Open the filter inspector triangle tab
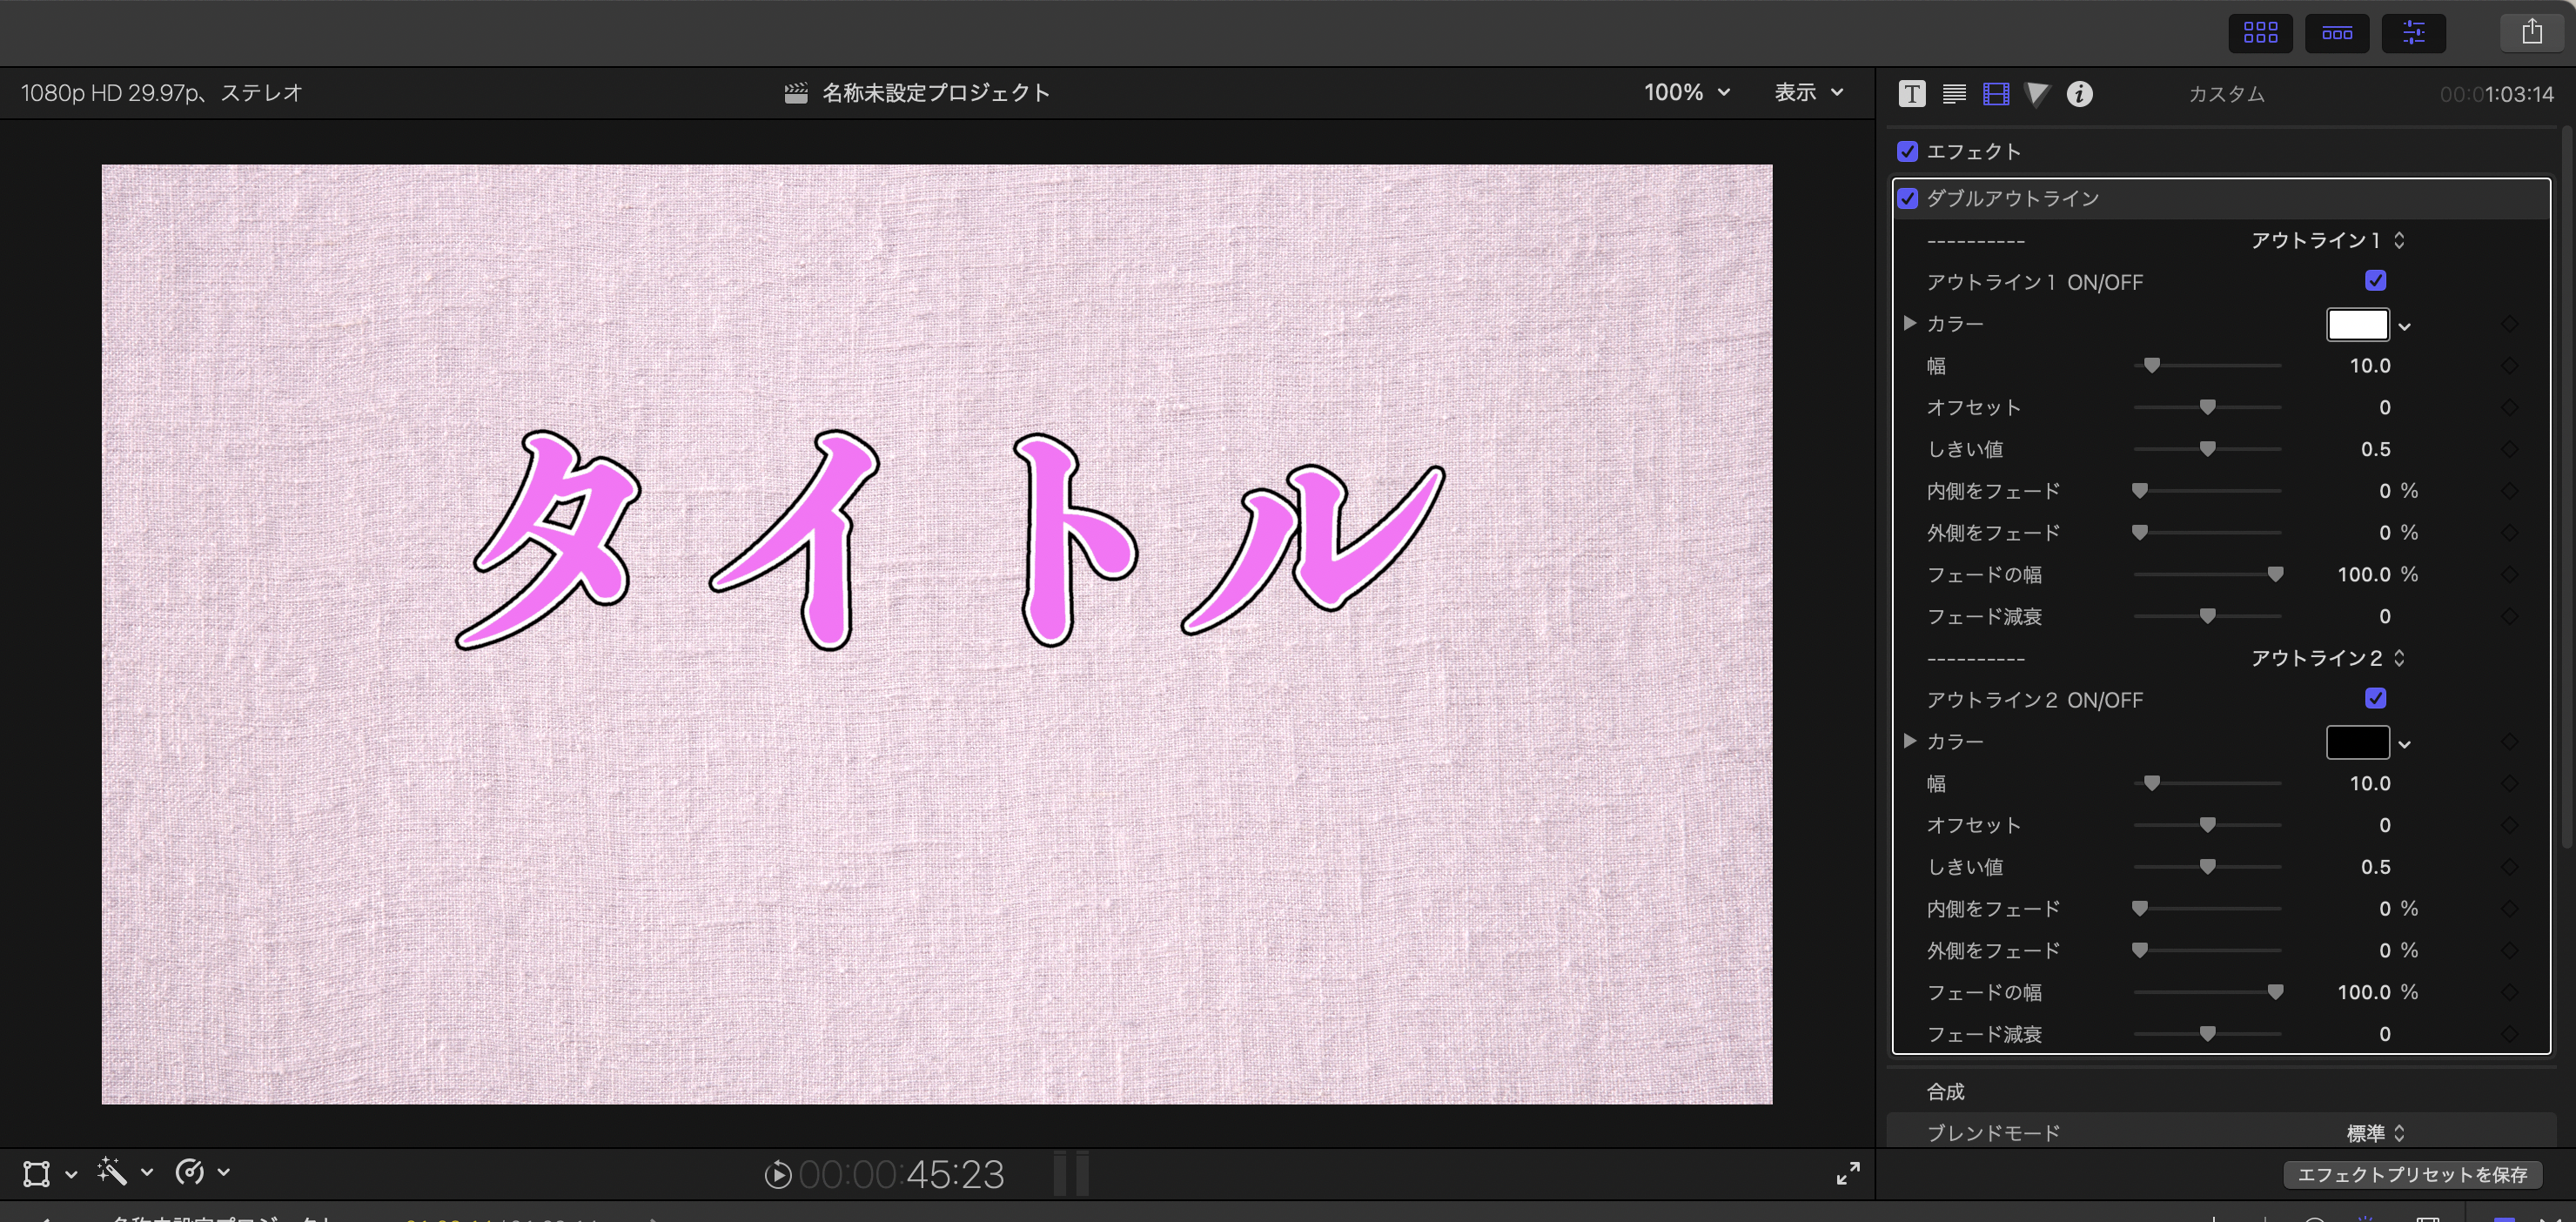The image size is (2576, 1222). pyautogui.click(x=2036, y=94)
